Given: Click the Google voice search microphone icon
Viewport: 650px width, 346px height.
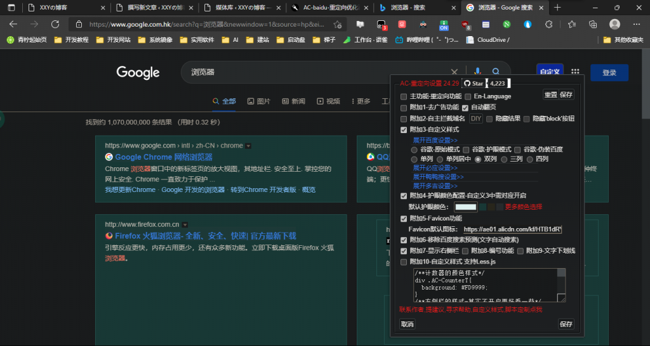Looking at the screenshot, I should coord(475,72).
